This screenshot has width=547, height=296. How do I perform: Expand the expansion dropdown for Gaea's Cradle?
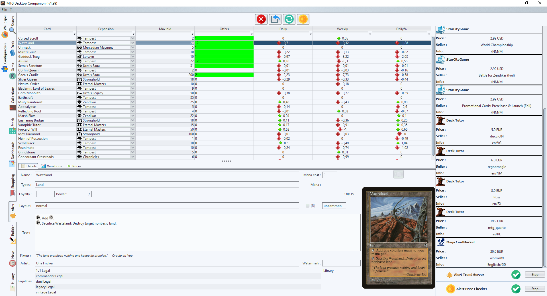[x=133, y=75]
